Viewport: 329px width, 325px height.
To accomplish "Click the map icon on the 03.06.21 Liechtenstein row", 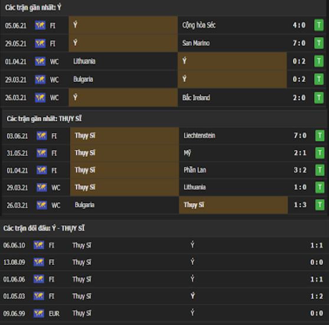I will pos(42,136).
